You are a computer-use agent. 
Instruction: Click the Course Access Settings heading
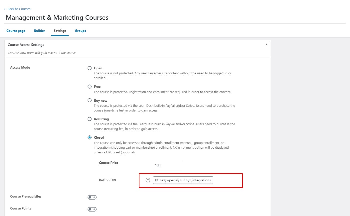26,45
